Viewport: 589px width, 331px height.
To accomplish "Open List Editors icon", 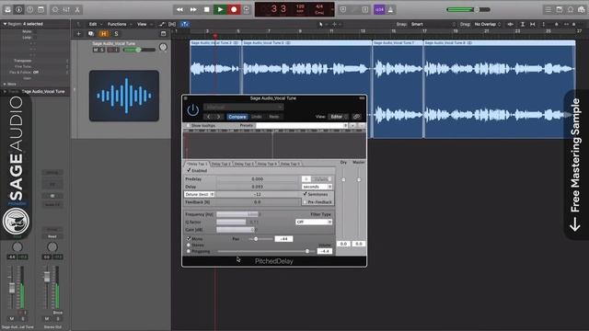I will pos(549,9).
